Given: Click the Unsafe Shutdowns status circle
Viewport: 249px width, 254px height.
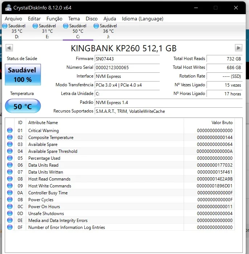Looking at the screenshot, I should point(10,213).
